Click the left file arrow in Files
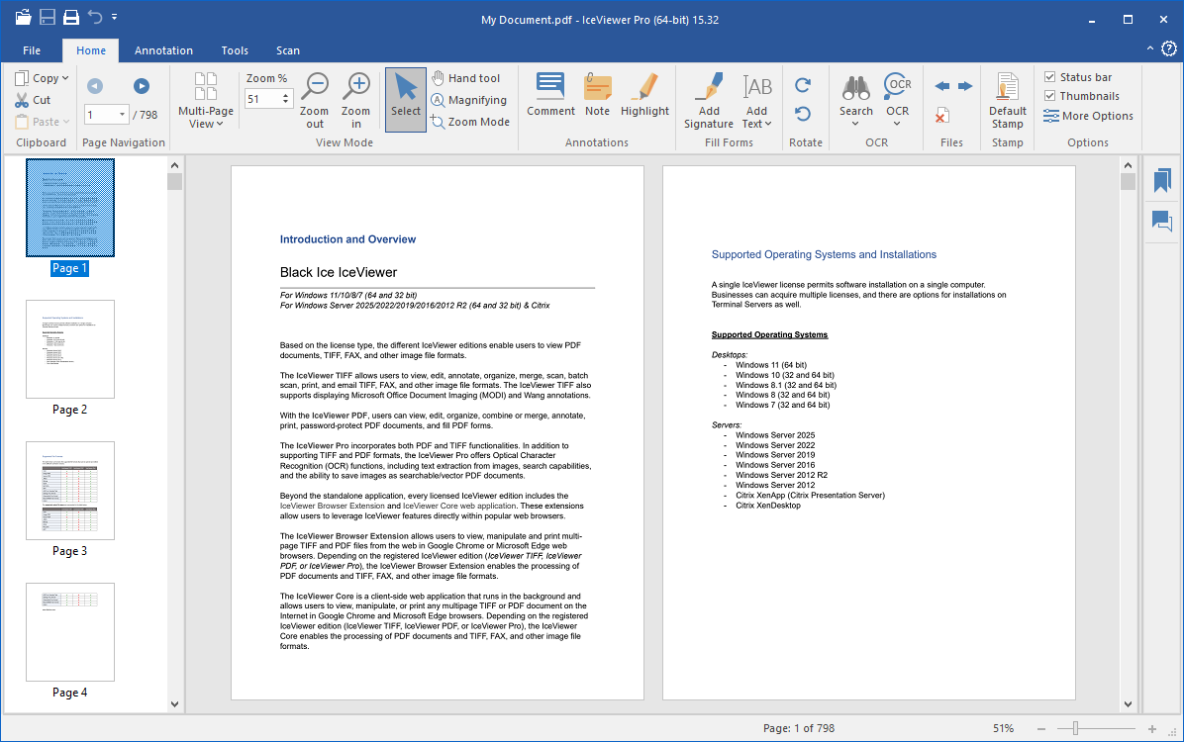Viewport: 1184px width, 742px height. [941, 86]
